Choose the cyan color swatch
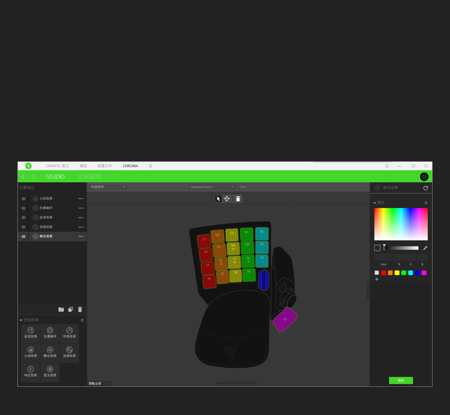The image size is (450, 415). coord(410,273)
